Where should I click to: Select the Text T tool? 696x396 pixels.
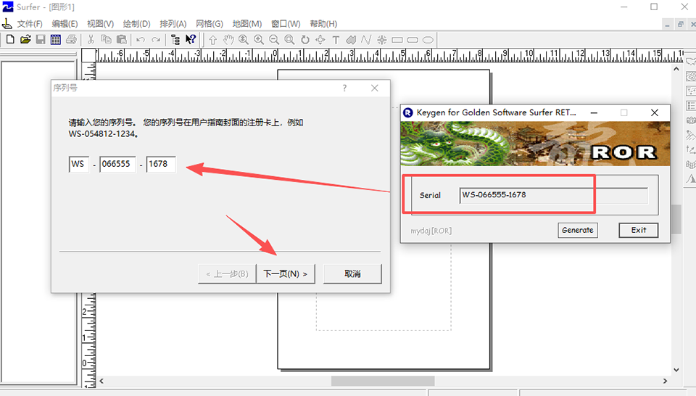tap(336, 40)
